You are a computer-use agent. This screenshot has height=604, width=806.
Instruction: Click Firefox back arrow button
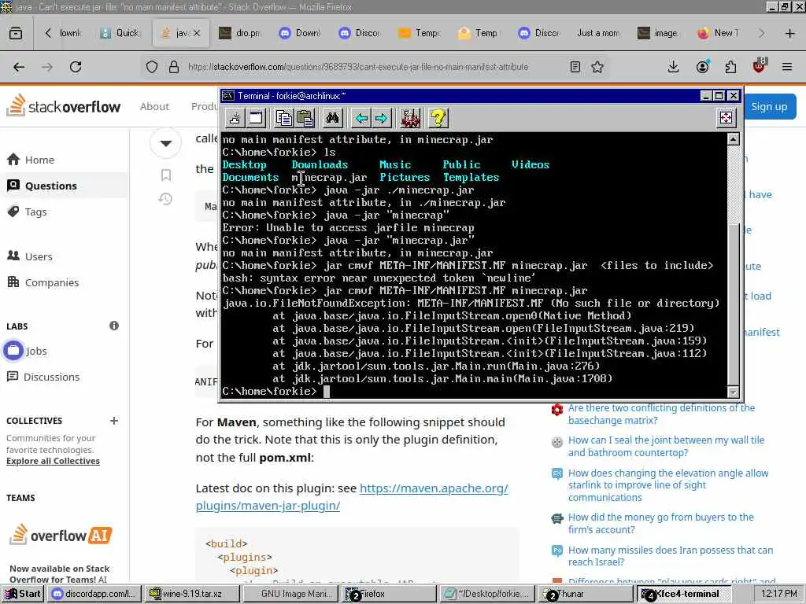pos(19,67)
